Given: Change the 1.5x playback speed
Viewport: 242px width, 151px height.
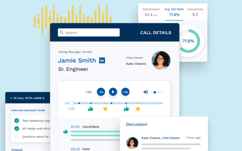Looking at the screenshot, I should point(89,92).
